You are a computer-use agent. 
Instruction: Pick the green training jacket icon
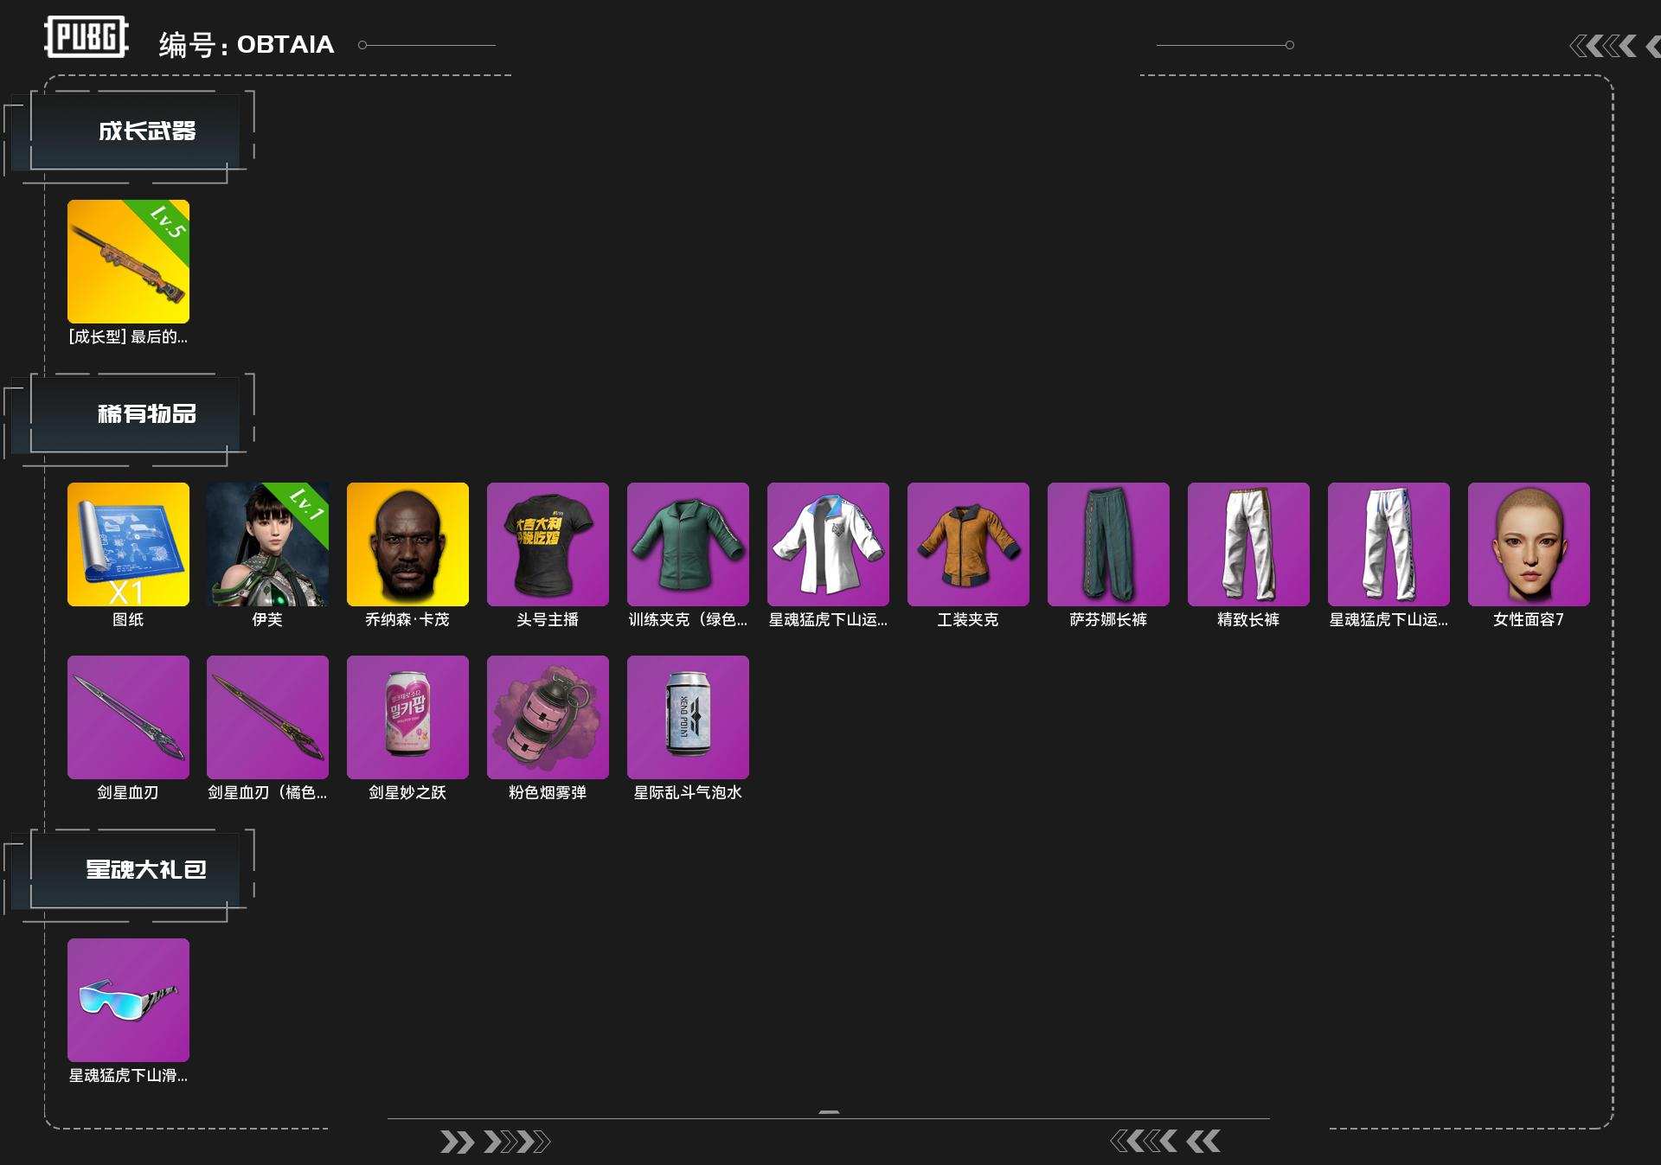point(688,544)
